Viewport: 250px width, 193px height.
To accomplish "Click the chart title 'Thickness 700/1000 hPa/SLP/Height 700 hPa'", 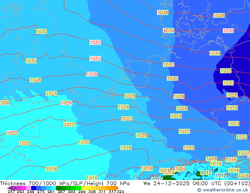I will 65,183.
